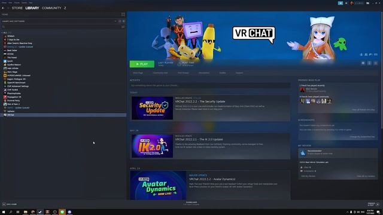Open Find Groups link
The height and width of the screenshot is (215, 383).
(183, 73)
